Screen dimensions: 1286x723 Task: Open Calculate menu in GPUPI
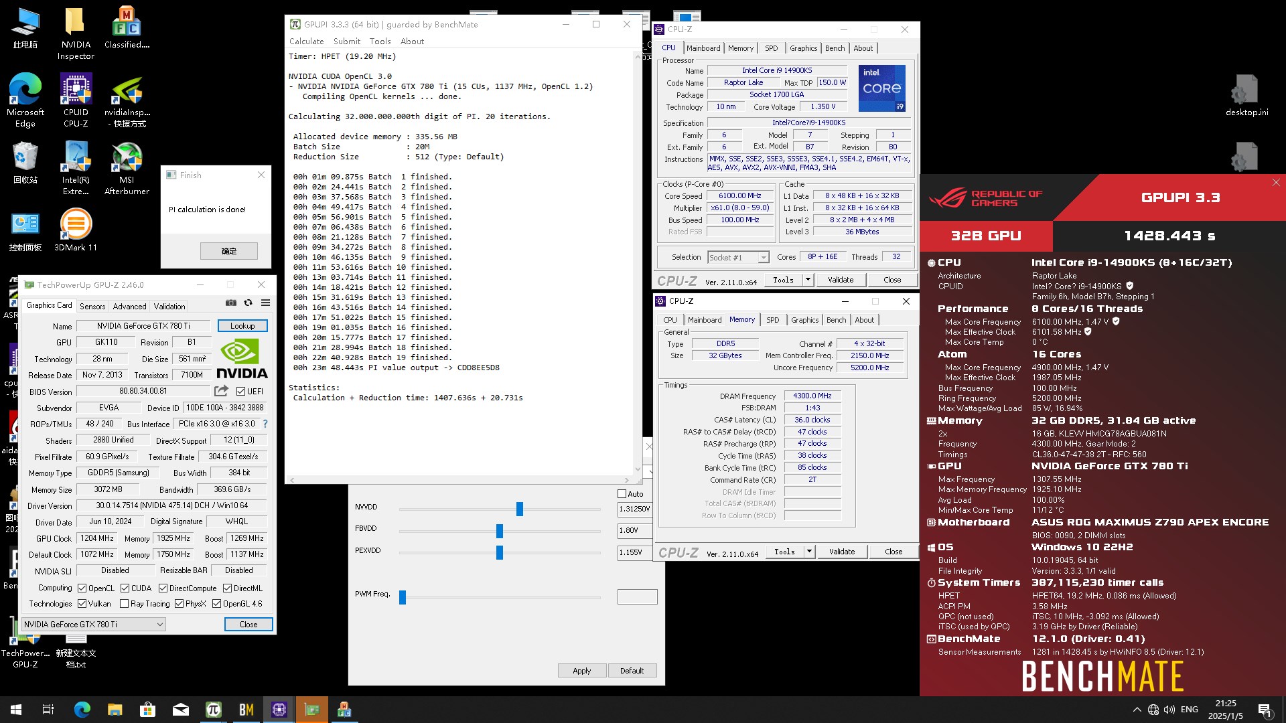(x=306, y=42)
